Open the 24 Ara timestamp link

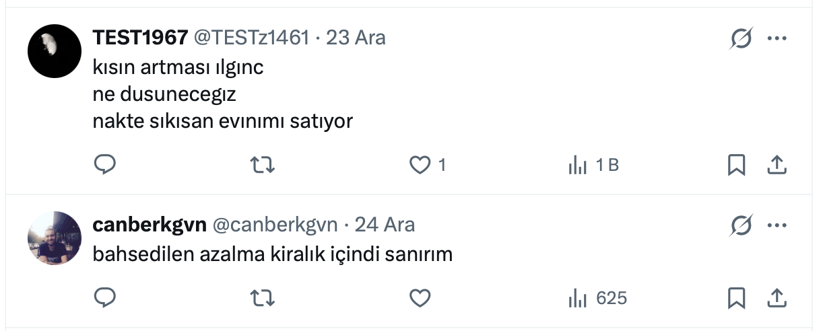tap(385, 225)
